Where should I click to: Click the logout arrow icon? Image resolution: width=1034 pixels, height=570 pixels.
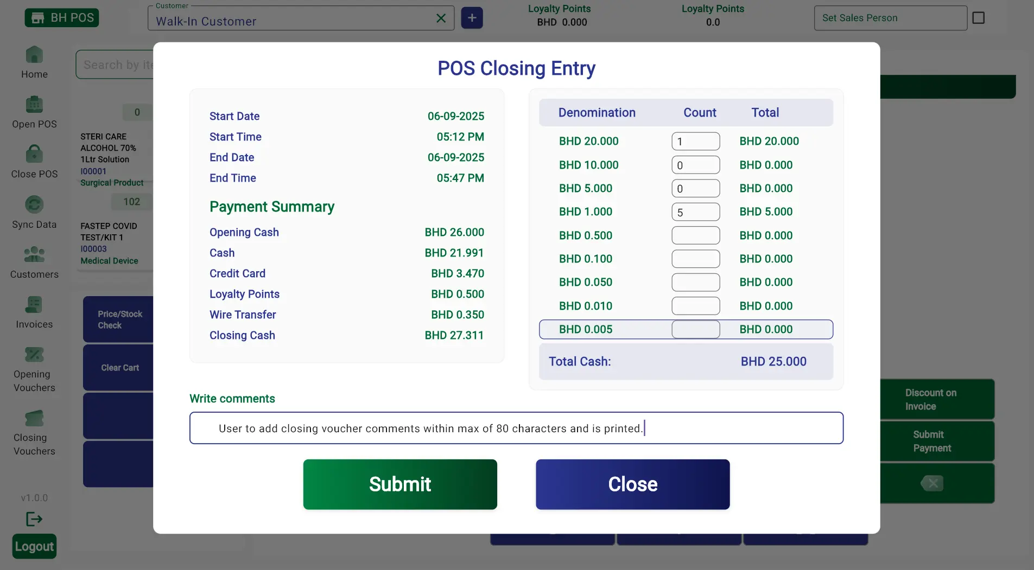(34, 519)
